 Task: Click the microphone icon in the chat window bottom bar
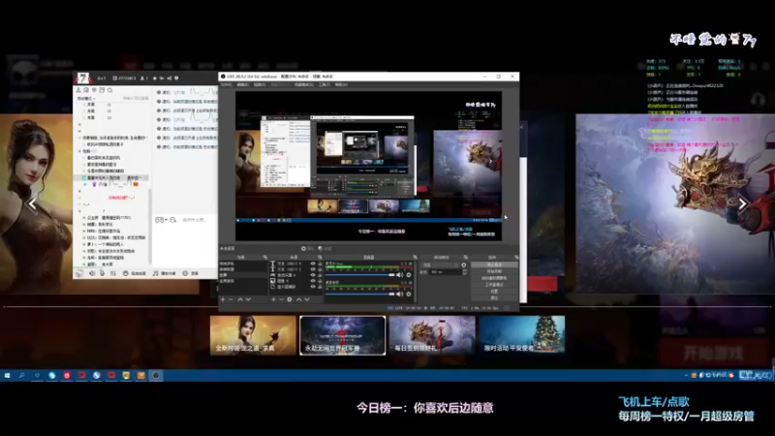point(102,273)
